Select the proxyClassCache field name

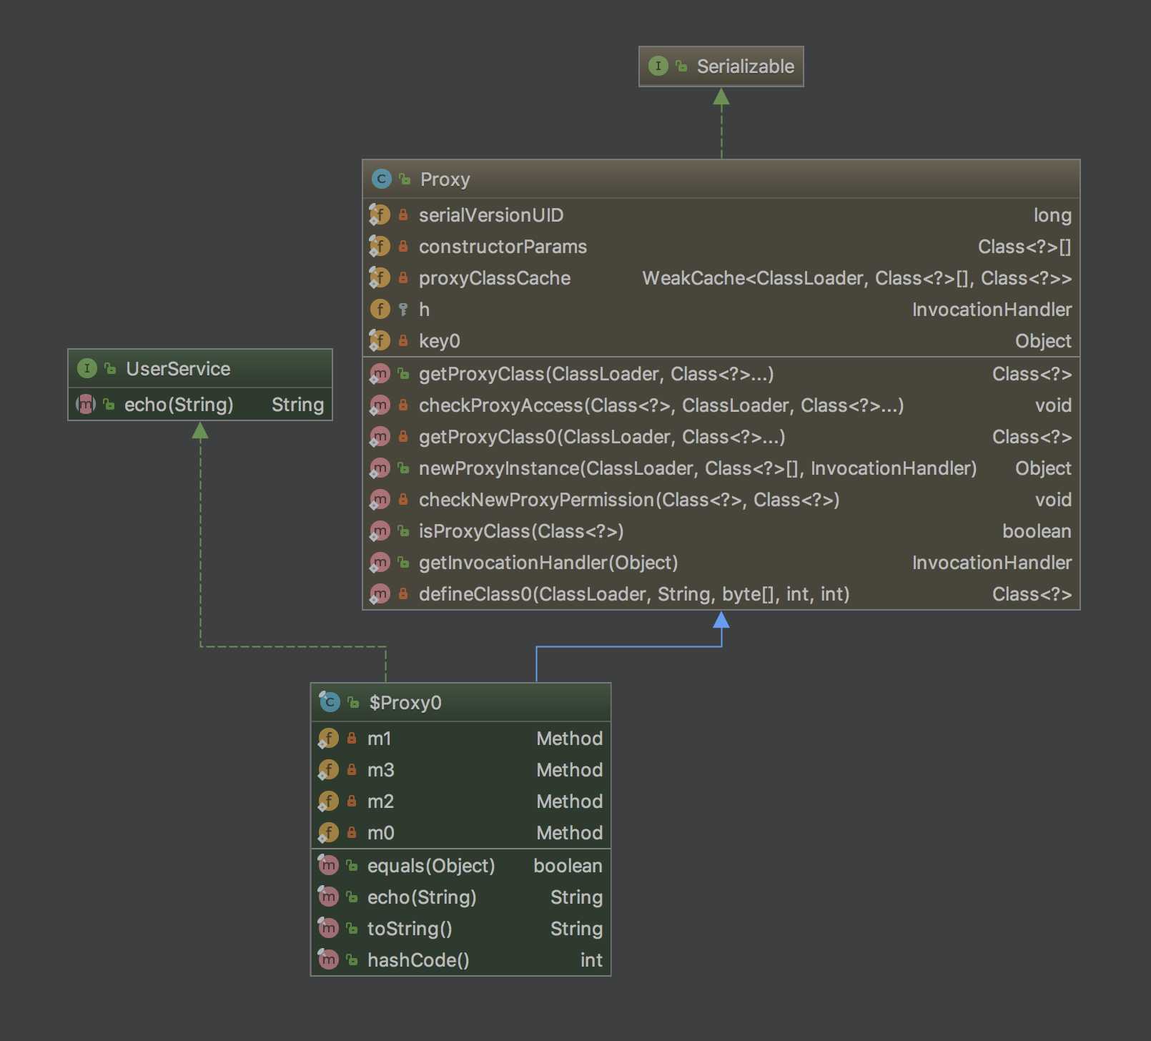coord(495,278)
